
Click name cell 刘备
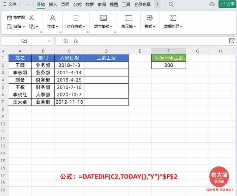[20, 80]
